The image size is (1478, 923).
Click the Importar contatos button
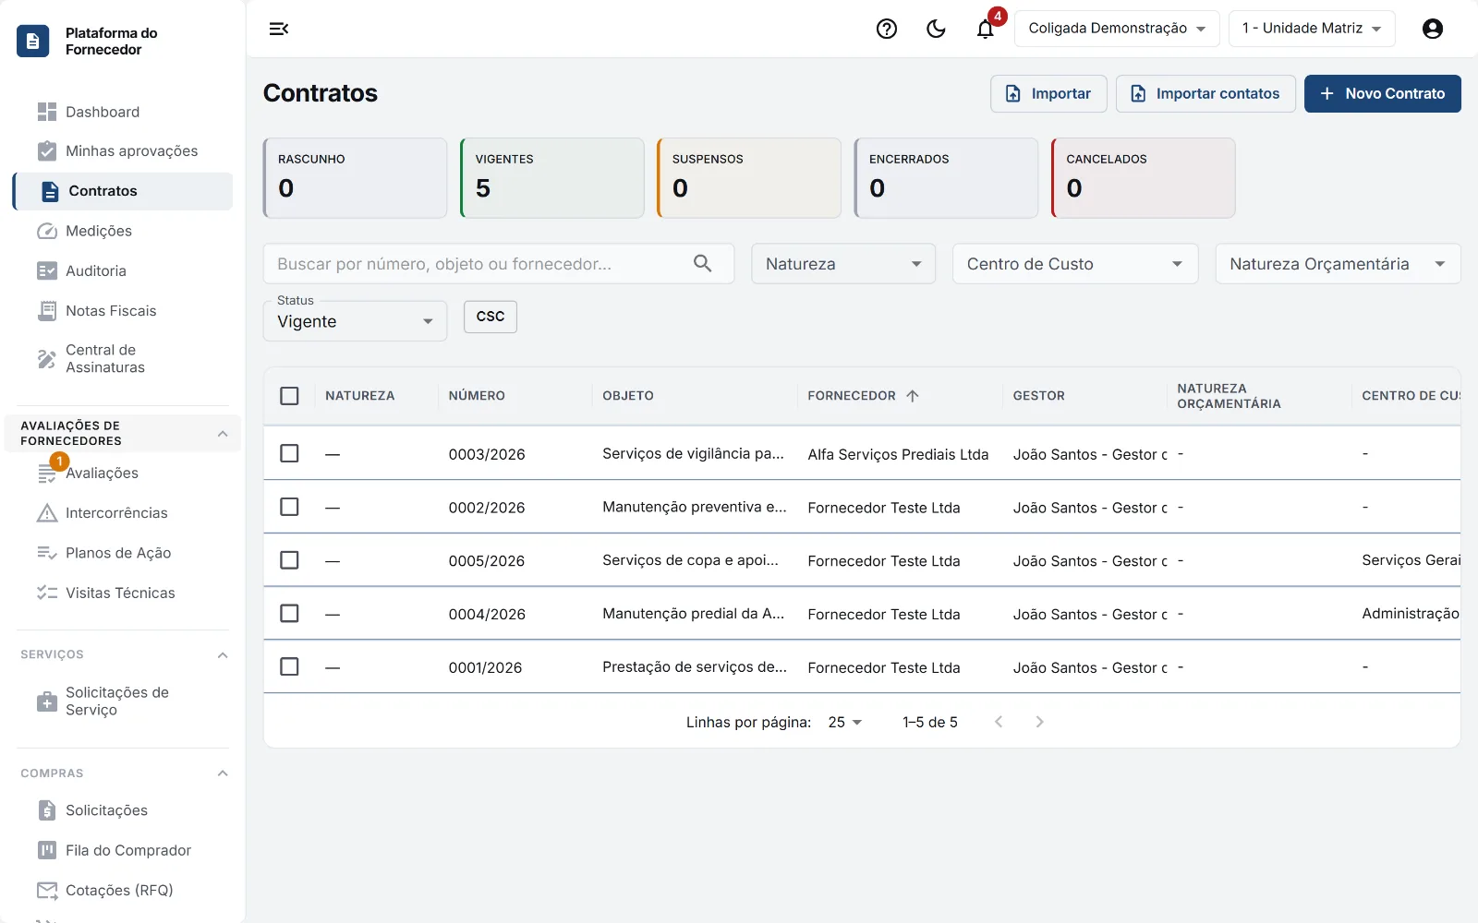[x=1205, y=94]
